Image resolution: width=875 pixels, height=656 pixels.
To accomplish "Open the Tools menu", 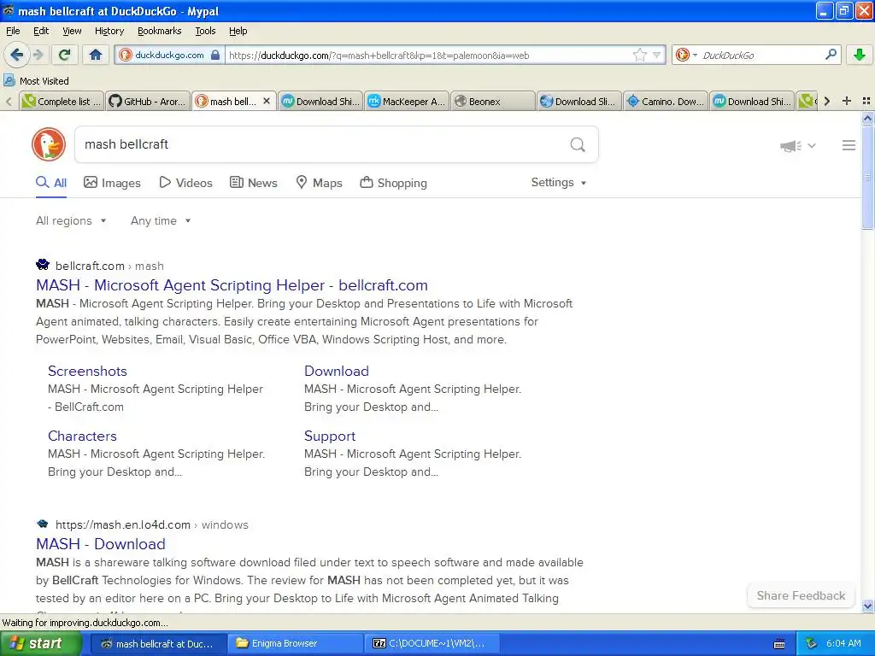I will tap(205, 31).
